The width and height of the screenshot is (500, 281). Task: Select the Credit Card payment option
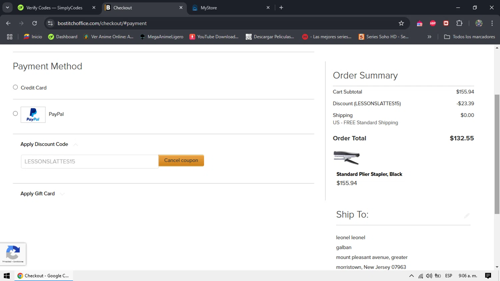point(15,87)
